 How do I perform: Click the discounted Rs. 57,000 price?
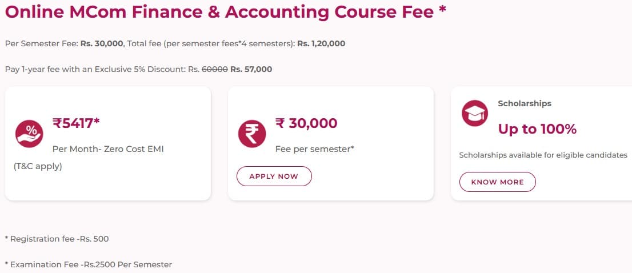point(251,69)
